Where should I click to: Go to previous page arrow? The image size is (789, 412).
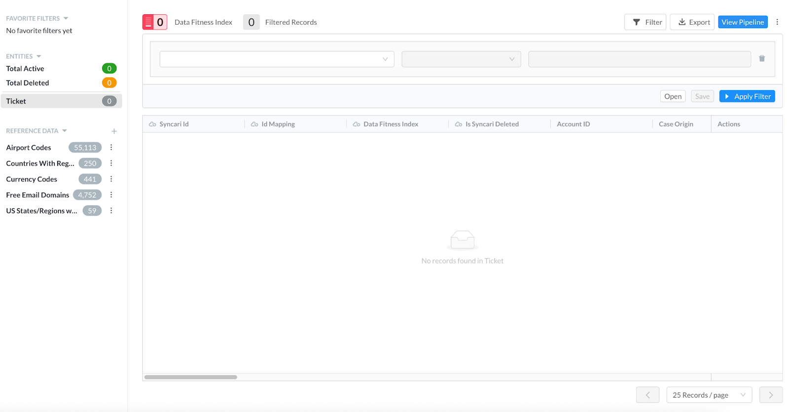[647, 395]
